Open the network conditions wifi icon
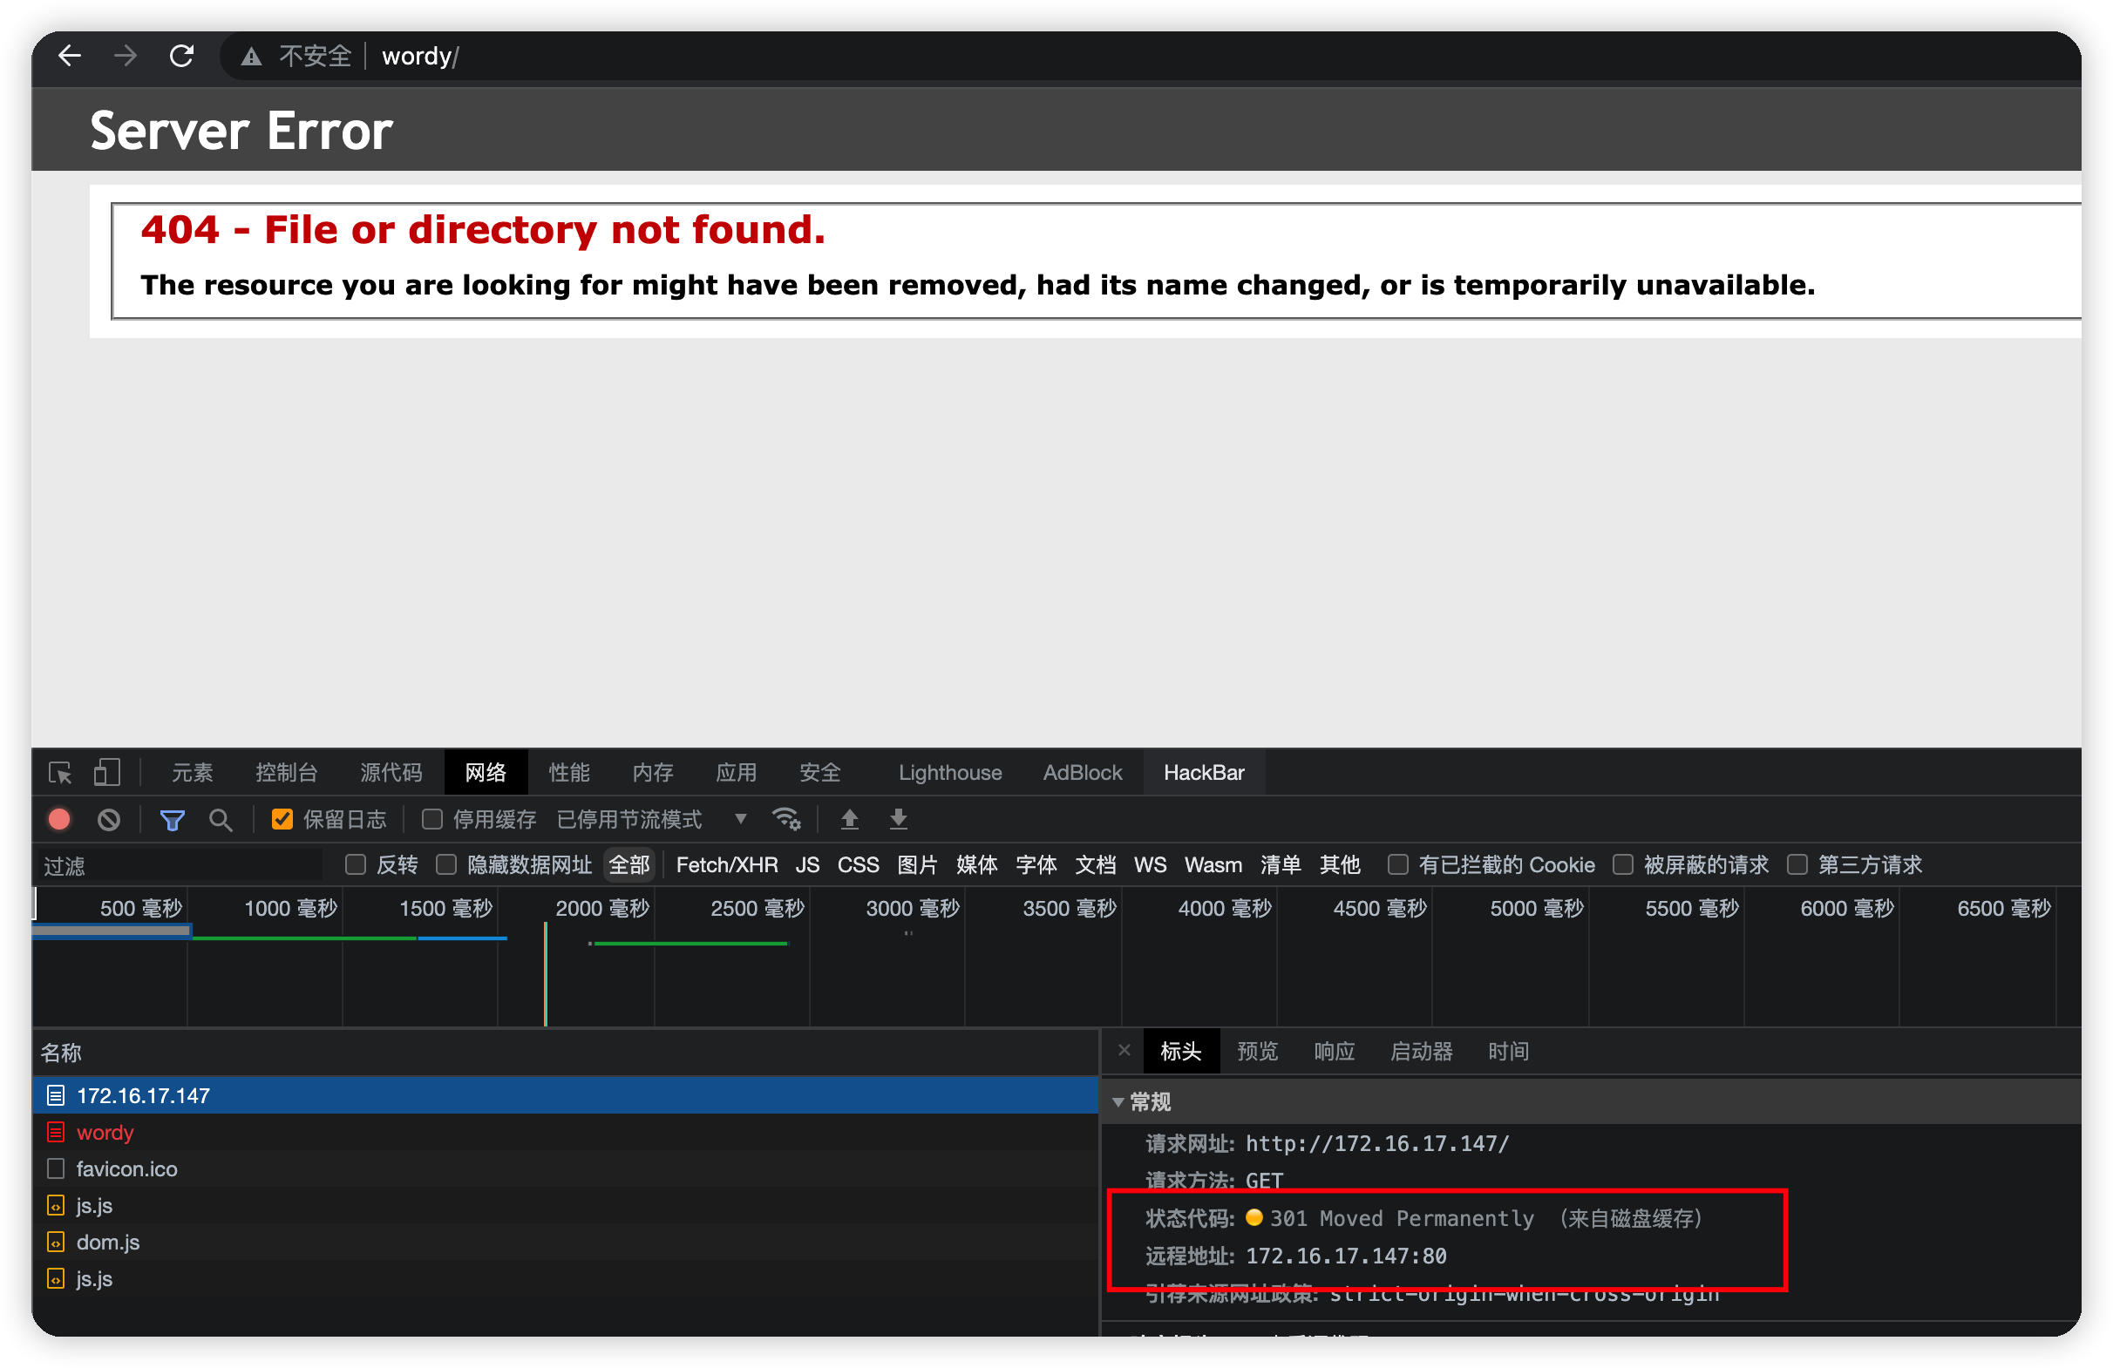The width and height of the screenshot is (2113, 1368). pyautogui.click(x=786, y=820)
